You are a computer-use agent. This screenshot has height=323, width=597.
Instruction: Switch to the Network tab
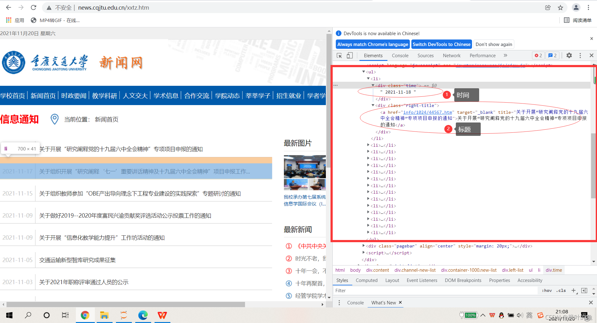coord(451,55)
